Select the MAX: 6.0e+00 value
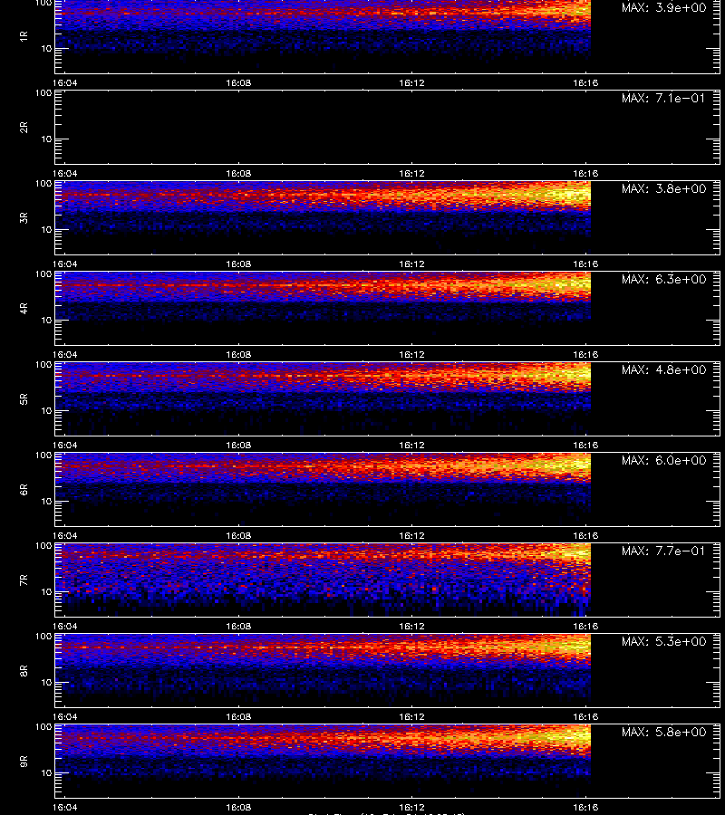 point(663,461)
